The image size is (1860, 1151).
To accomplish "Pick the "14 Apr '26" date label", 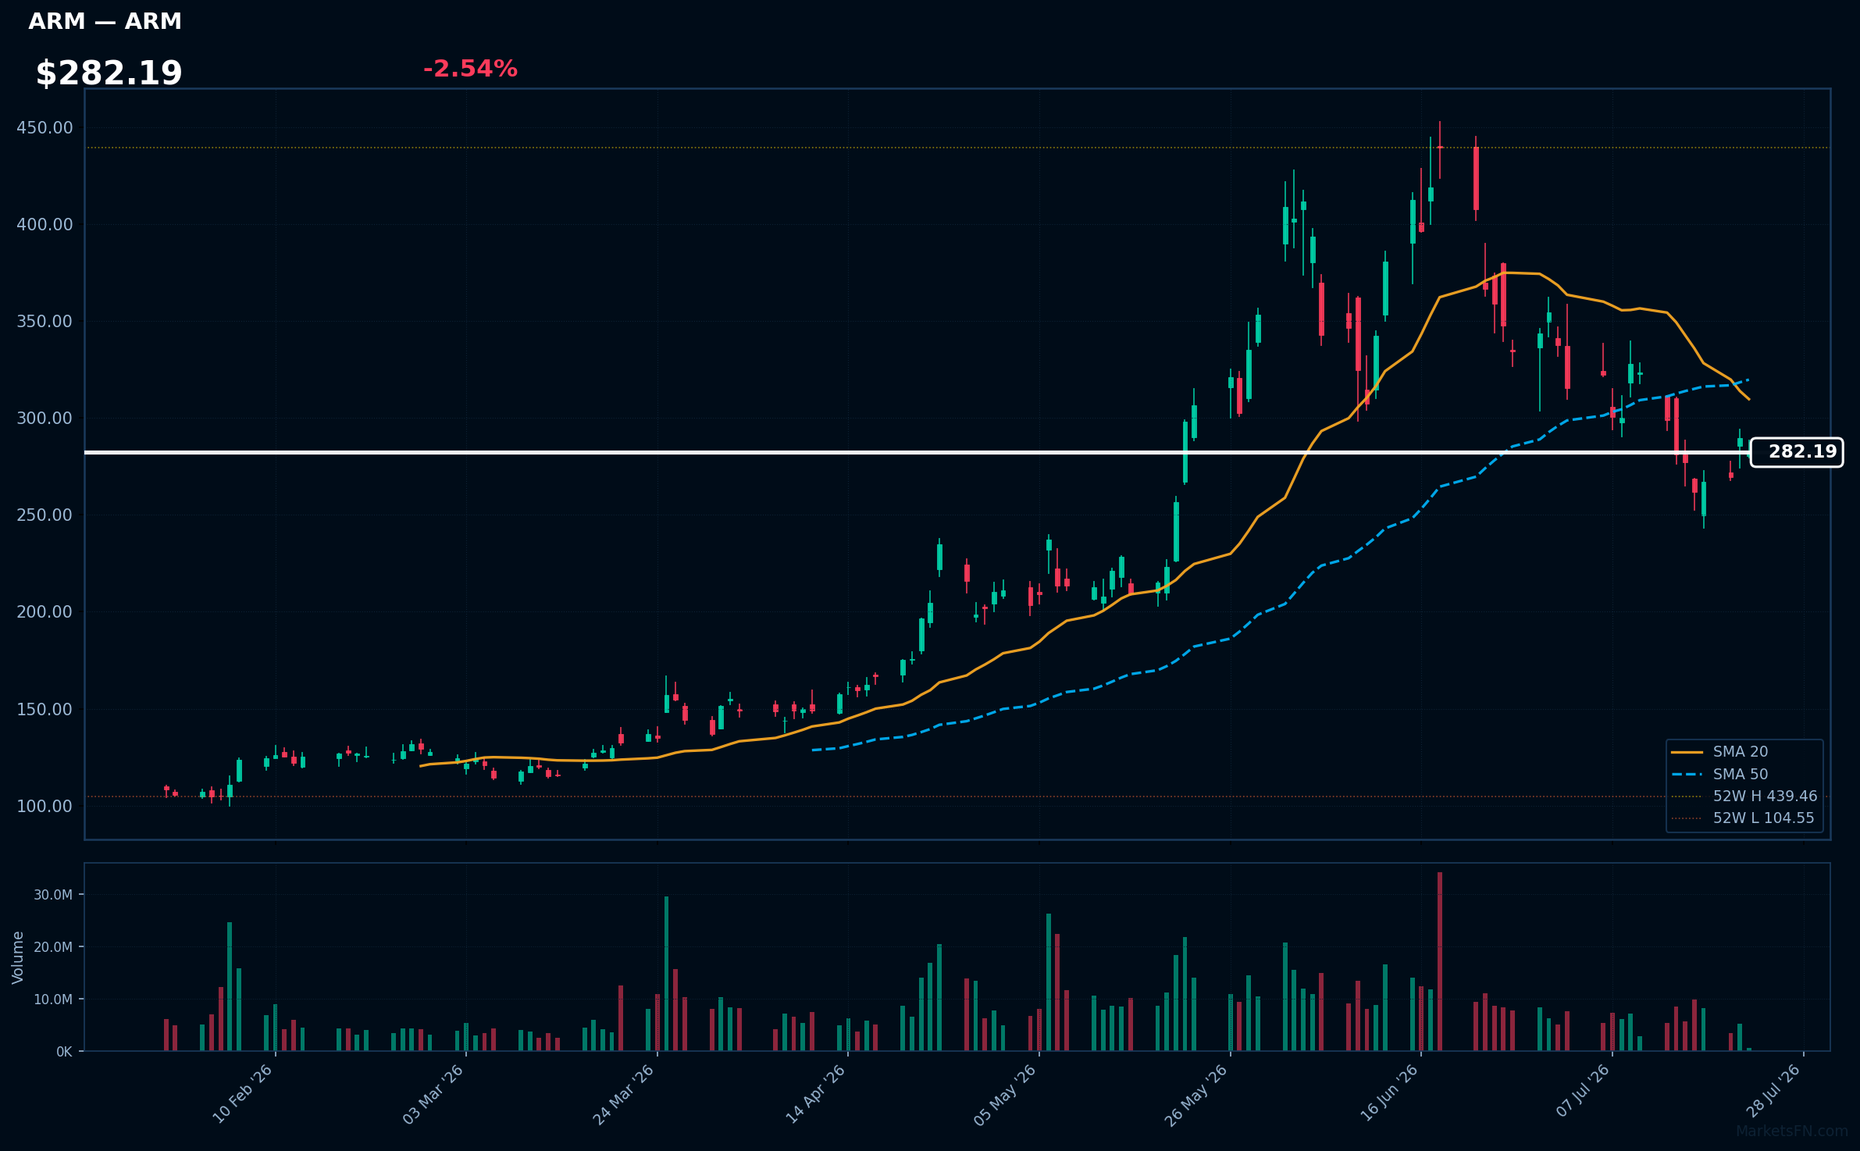I will point(816,1095).
